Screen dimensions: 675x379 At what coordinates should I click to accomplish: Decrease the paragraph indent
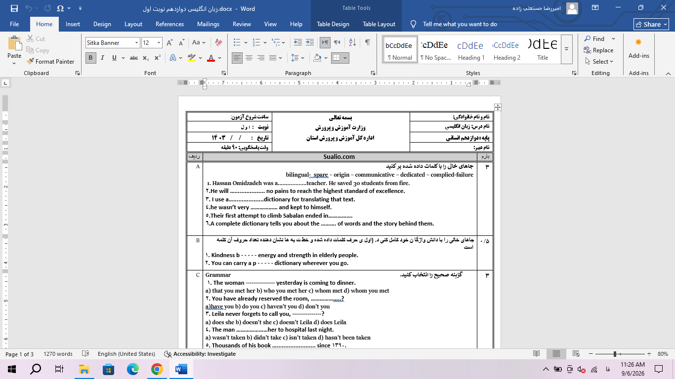pos(298,42)
